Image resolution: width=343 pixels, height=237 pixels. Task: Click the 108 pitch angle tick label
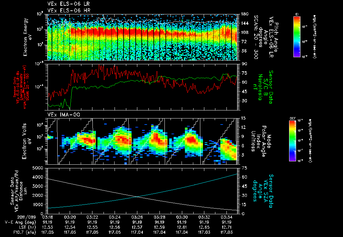click(x=245, y=32)
